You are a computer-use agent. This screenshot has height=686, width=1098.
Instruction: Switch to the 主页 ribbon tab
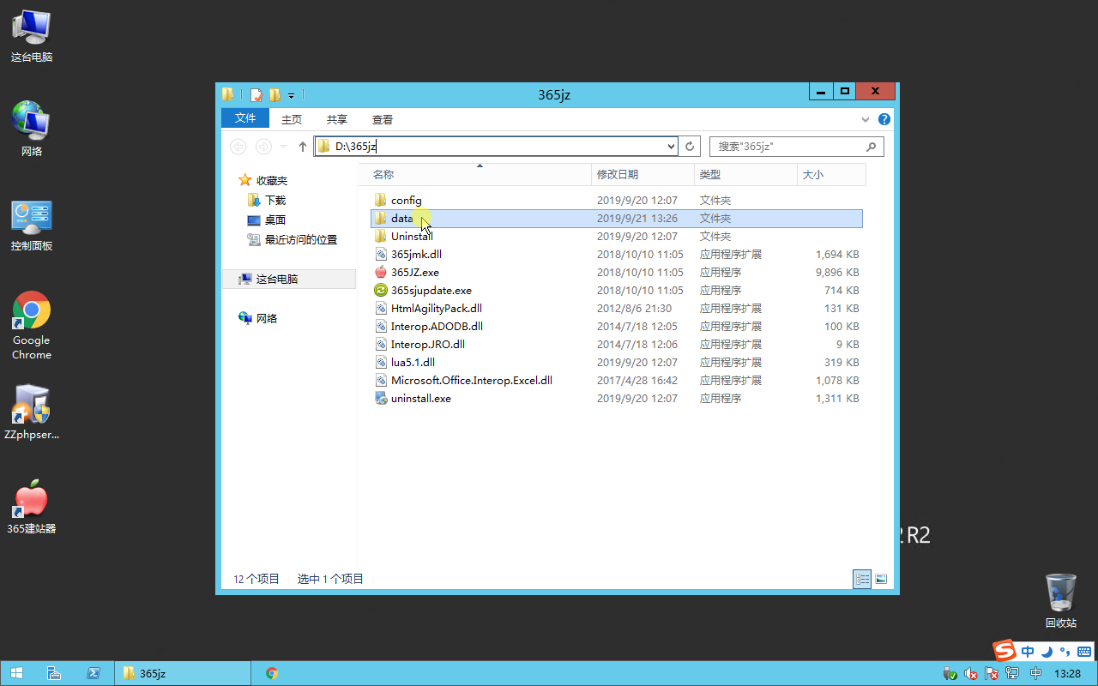292,119
